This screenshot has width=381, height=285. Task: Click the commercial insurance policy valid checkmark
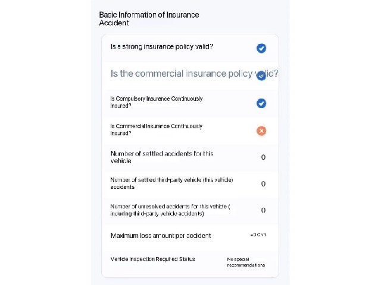(261, 76)
